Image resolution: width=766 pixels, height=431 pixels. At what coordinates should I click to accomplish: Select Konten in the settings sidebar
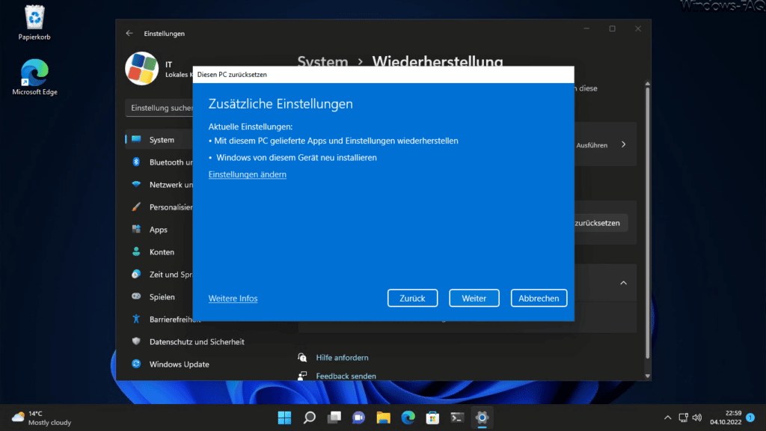(x=160, y=252)
